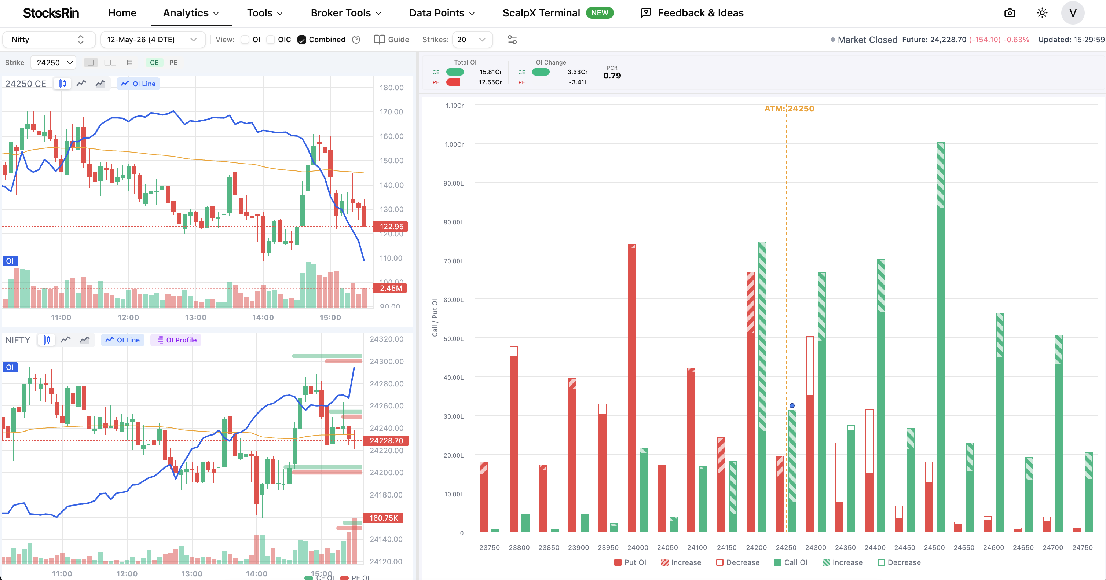
Task: Toggle OI Line on NIFTY chart
Action: (x=123, y=339)
